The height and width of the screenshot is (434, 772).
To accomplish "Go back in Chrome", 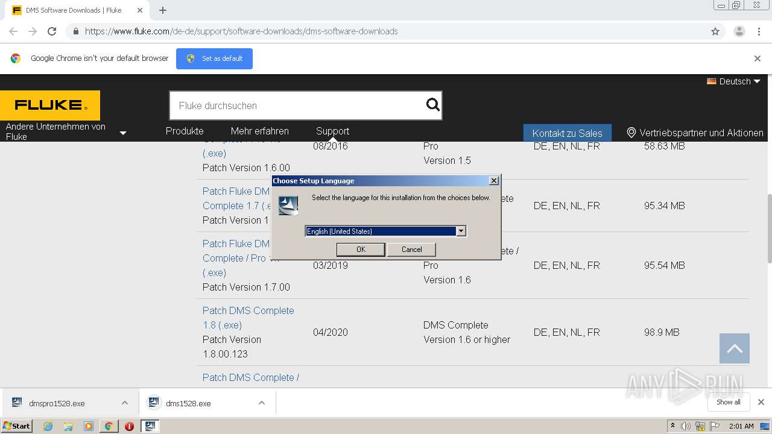I will point(13,31).
